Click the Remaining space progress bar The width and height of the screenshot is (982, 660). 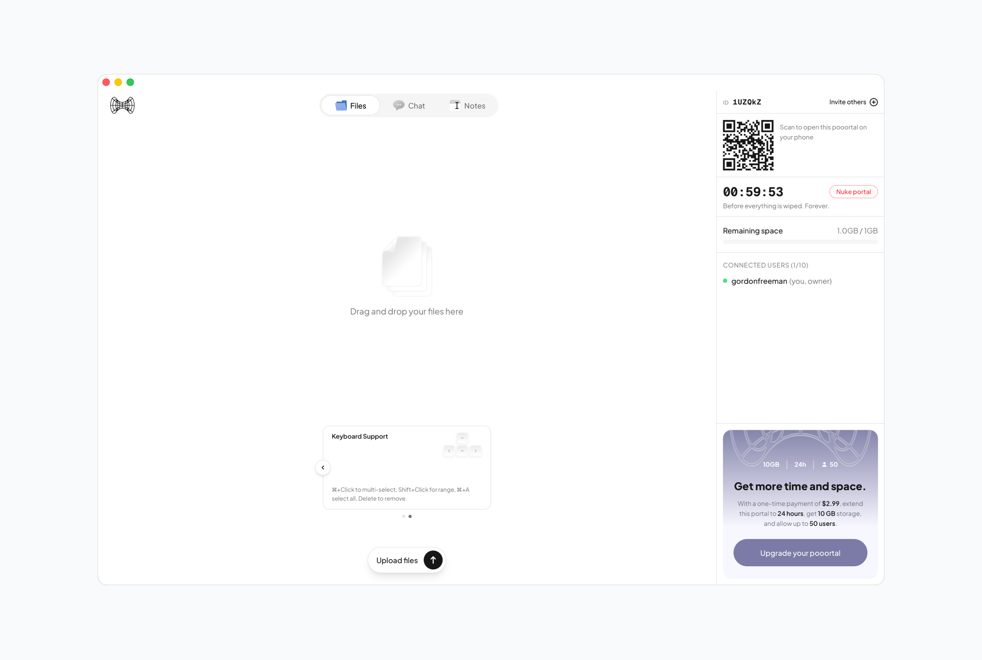[799, 242]
